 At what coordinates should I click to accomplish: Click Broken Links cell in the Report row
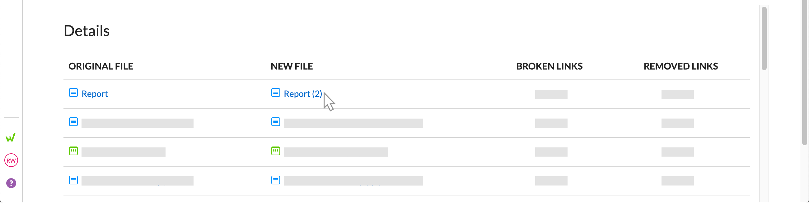tap(551, 94)
